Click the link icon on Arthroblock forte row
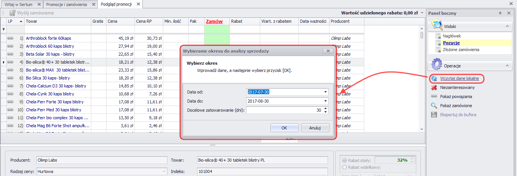Image resolution: width=517 pixels, height=176 pixels. point(11,38)
